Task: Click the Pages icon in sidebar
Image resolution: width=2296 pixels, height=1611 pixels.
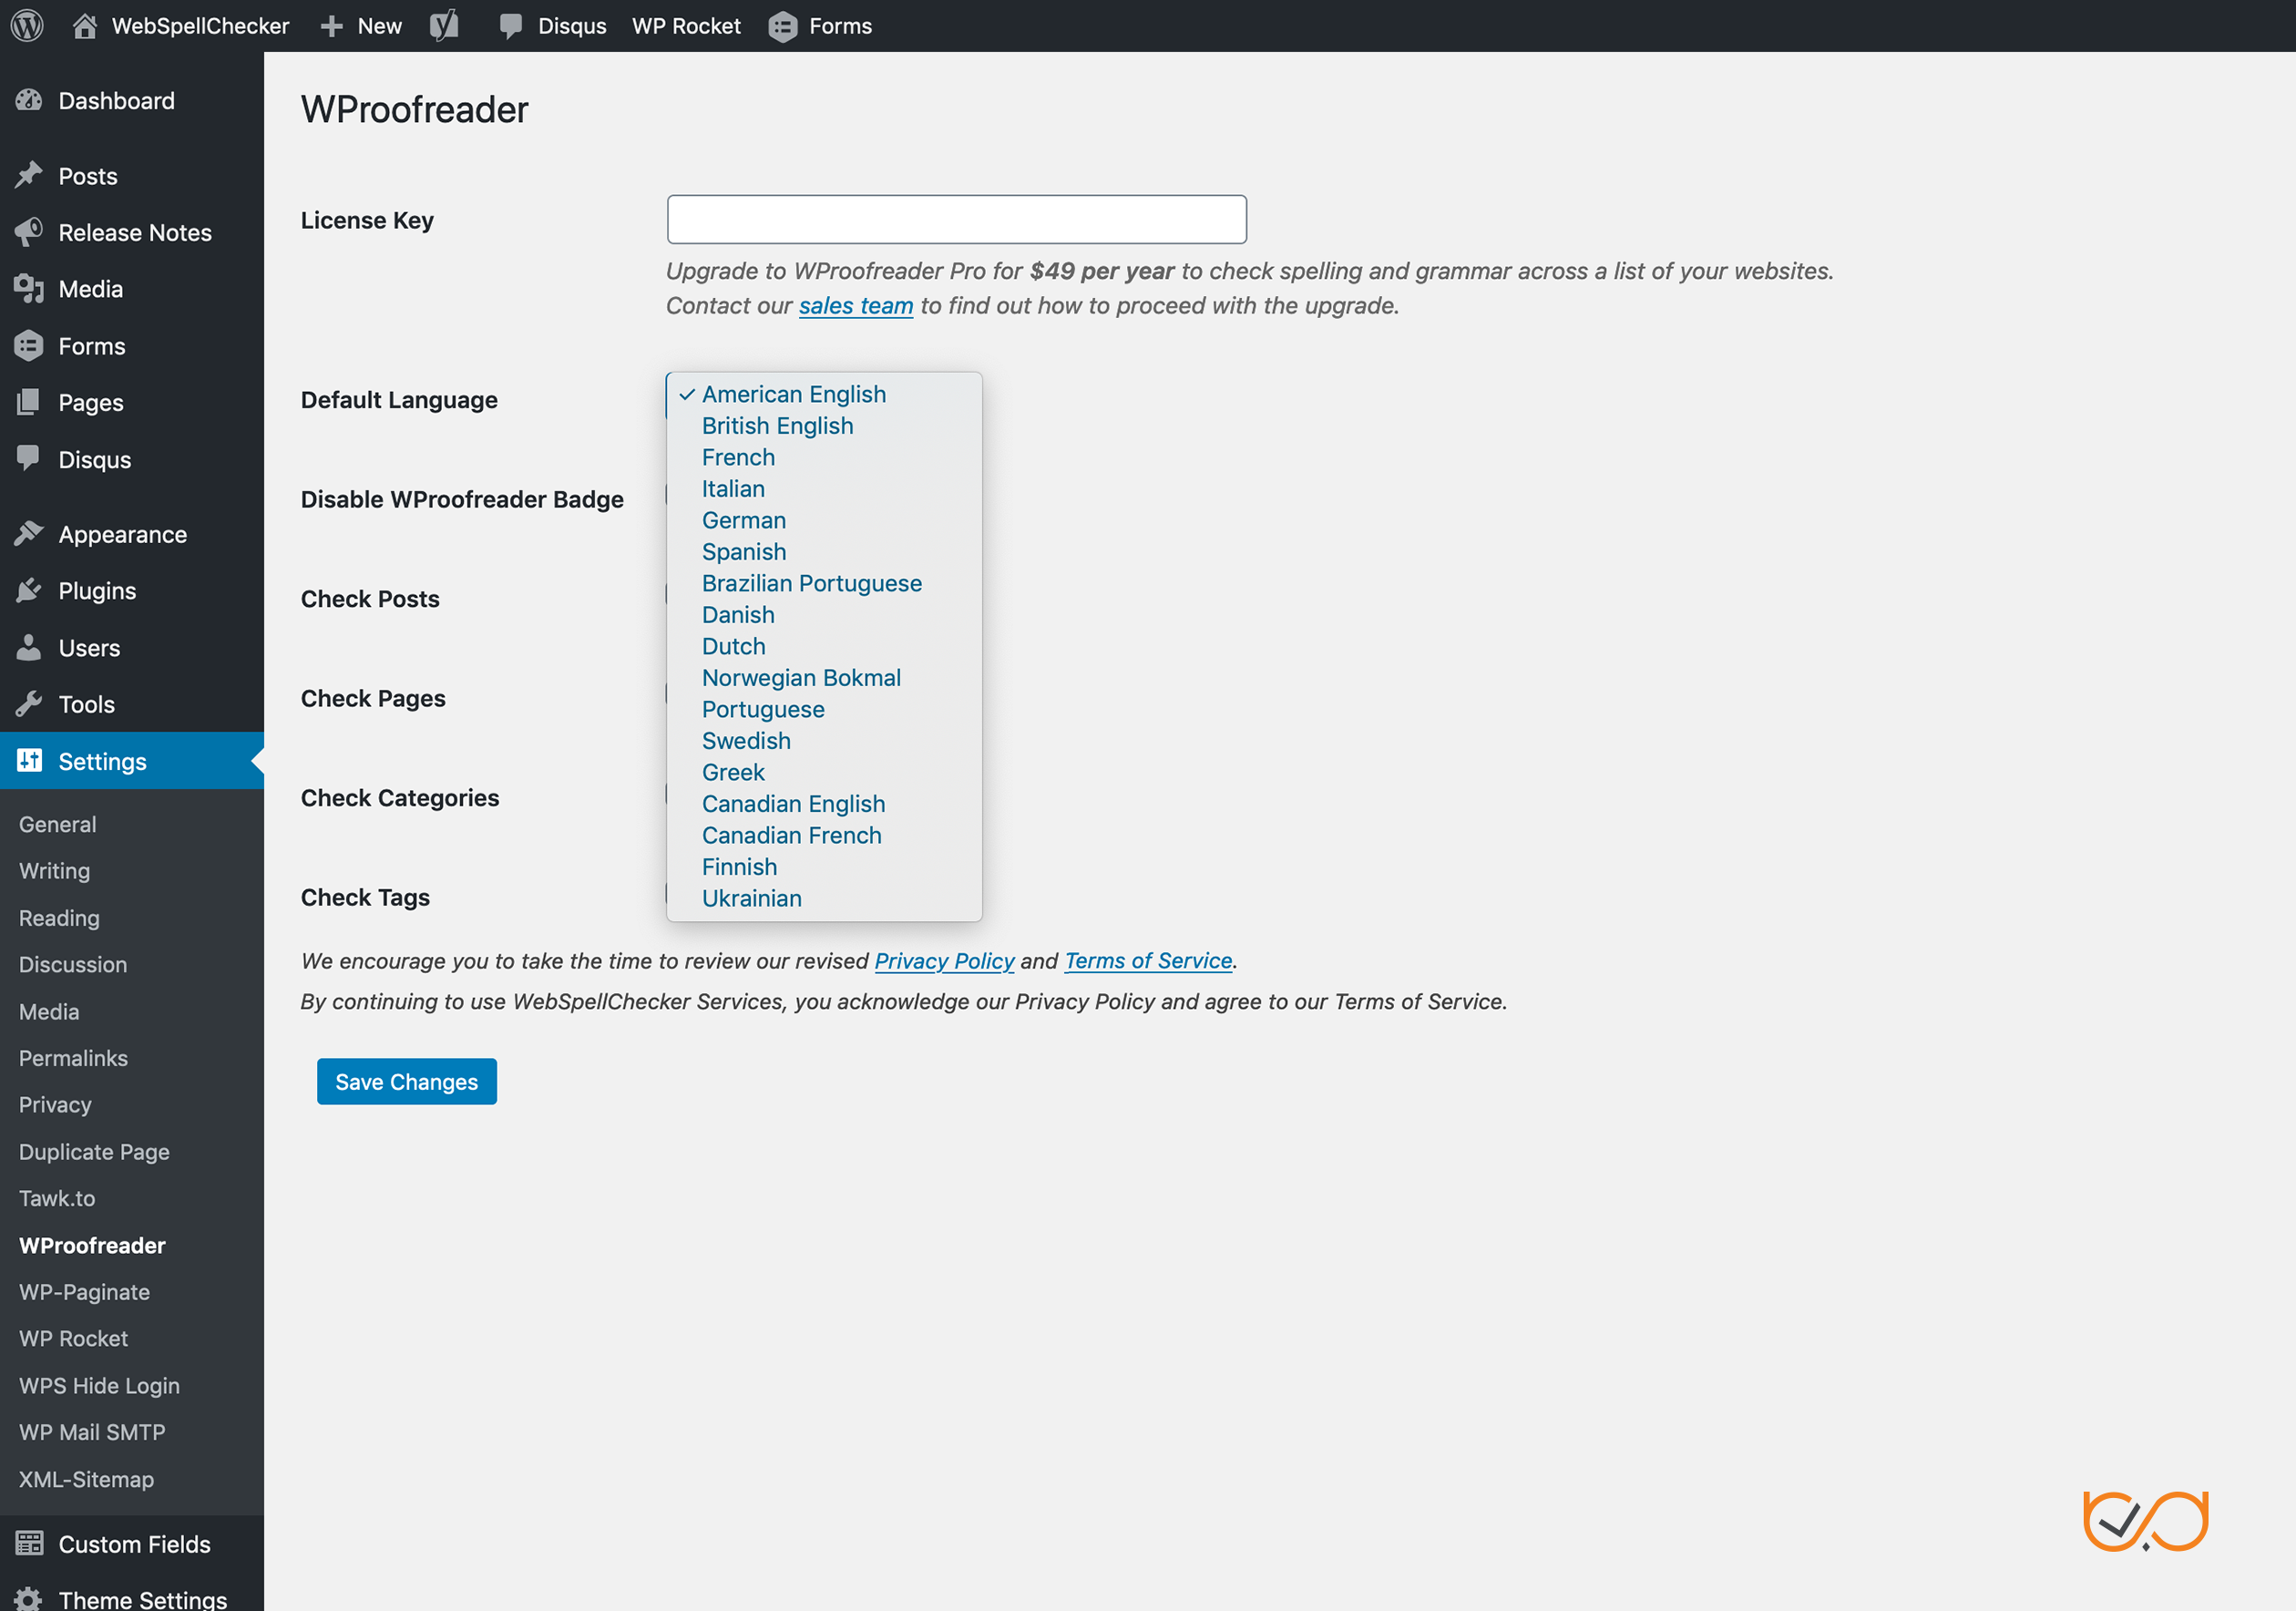Action: (29, 402)
